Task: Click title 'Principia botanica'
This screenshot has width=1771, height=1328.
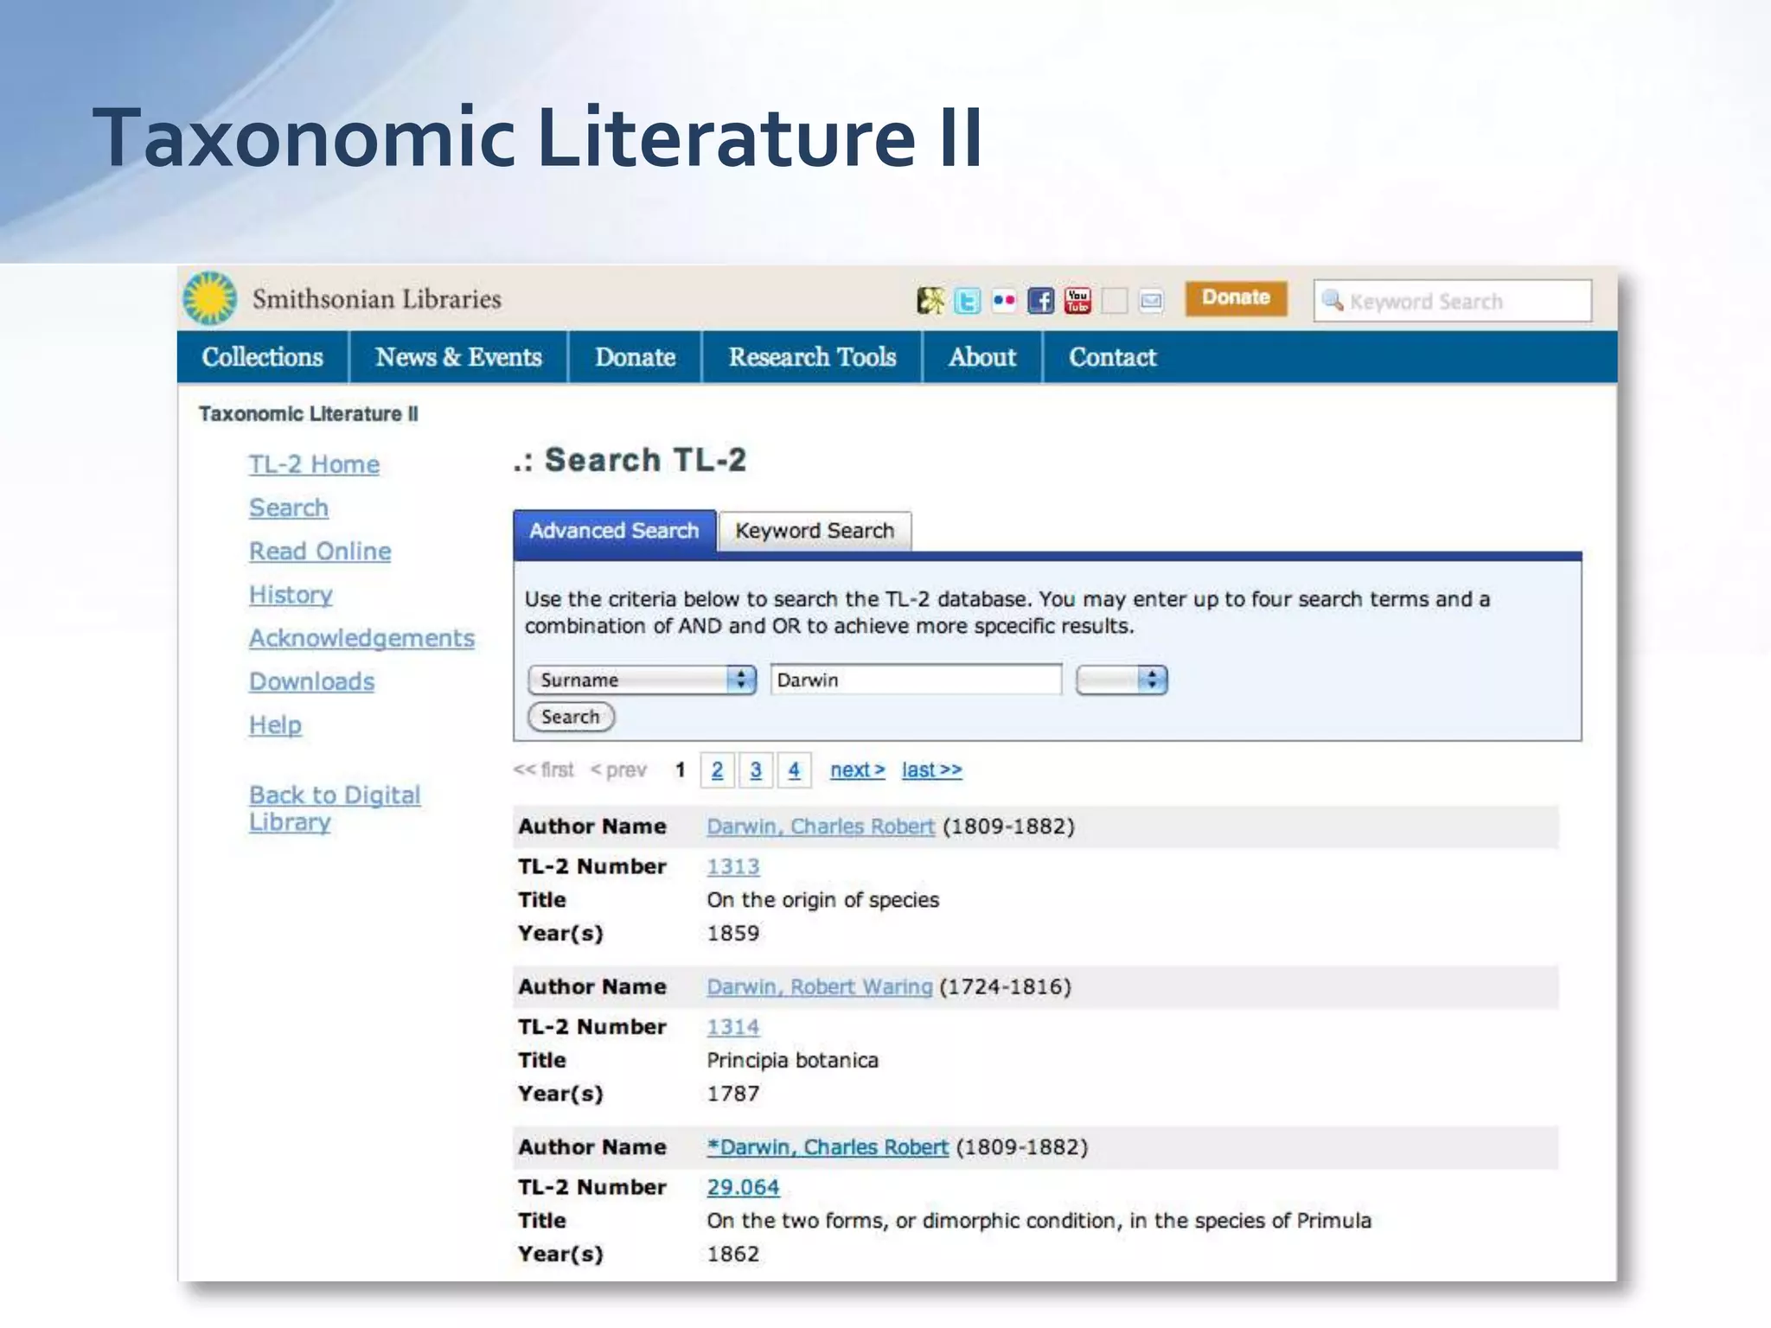Action: (x=792, y=1061)
